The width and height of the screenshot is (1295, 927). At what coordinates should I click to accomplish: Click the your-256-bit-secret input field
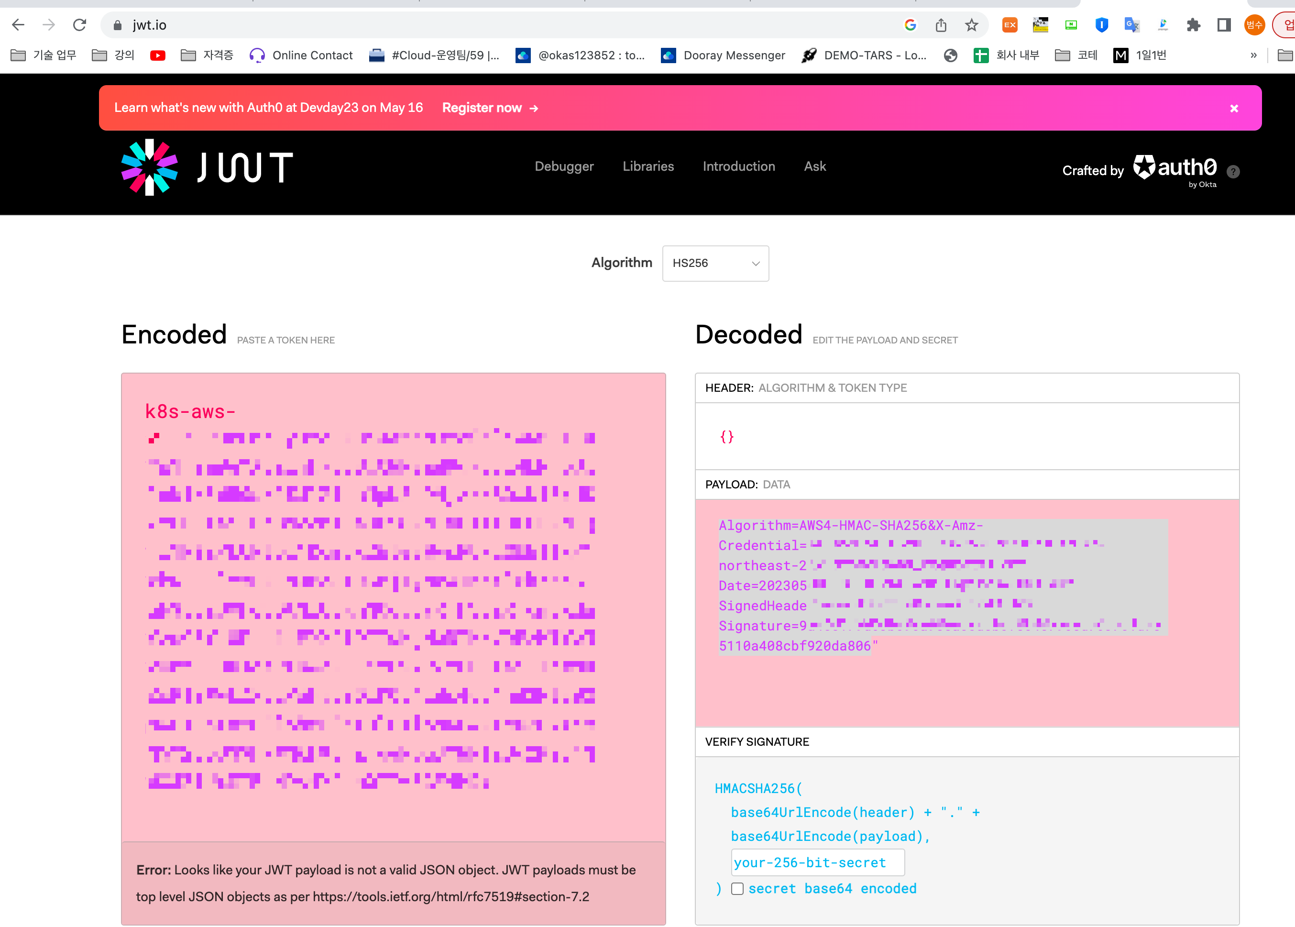coord(817,862)
